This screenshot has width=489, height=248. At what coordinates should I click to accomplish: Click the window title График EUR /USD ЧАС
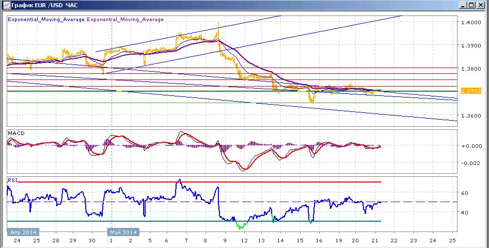coord(44,5)
